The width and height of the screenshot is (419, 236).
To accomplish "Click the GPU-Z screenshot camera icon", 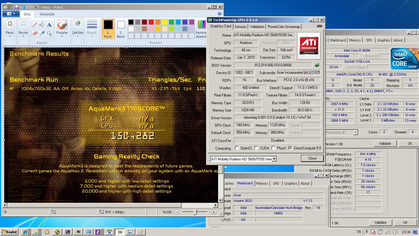I will pos(320,26).
